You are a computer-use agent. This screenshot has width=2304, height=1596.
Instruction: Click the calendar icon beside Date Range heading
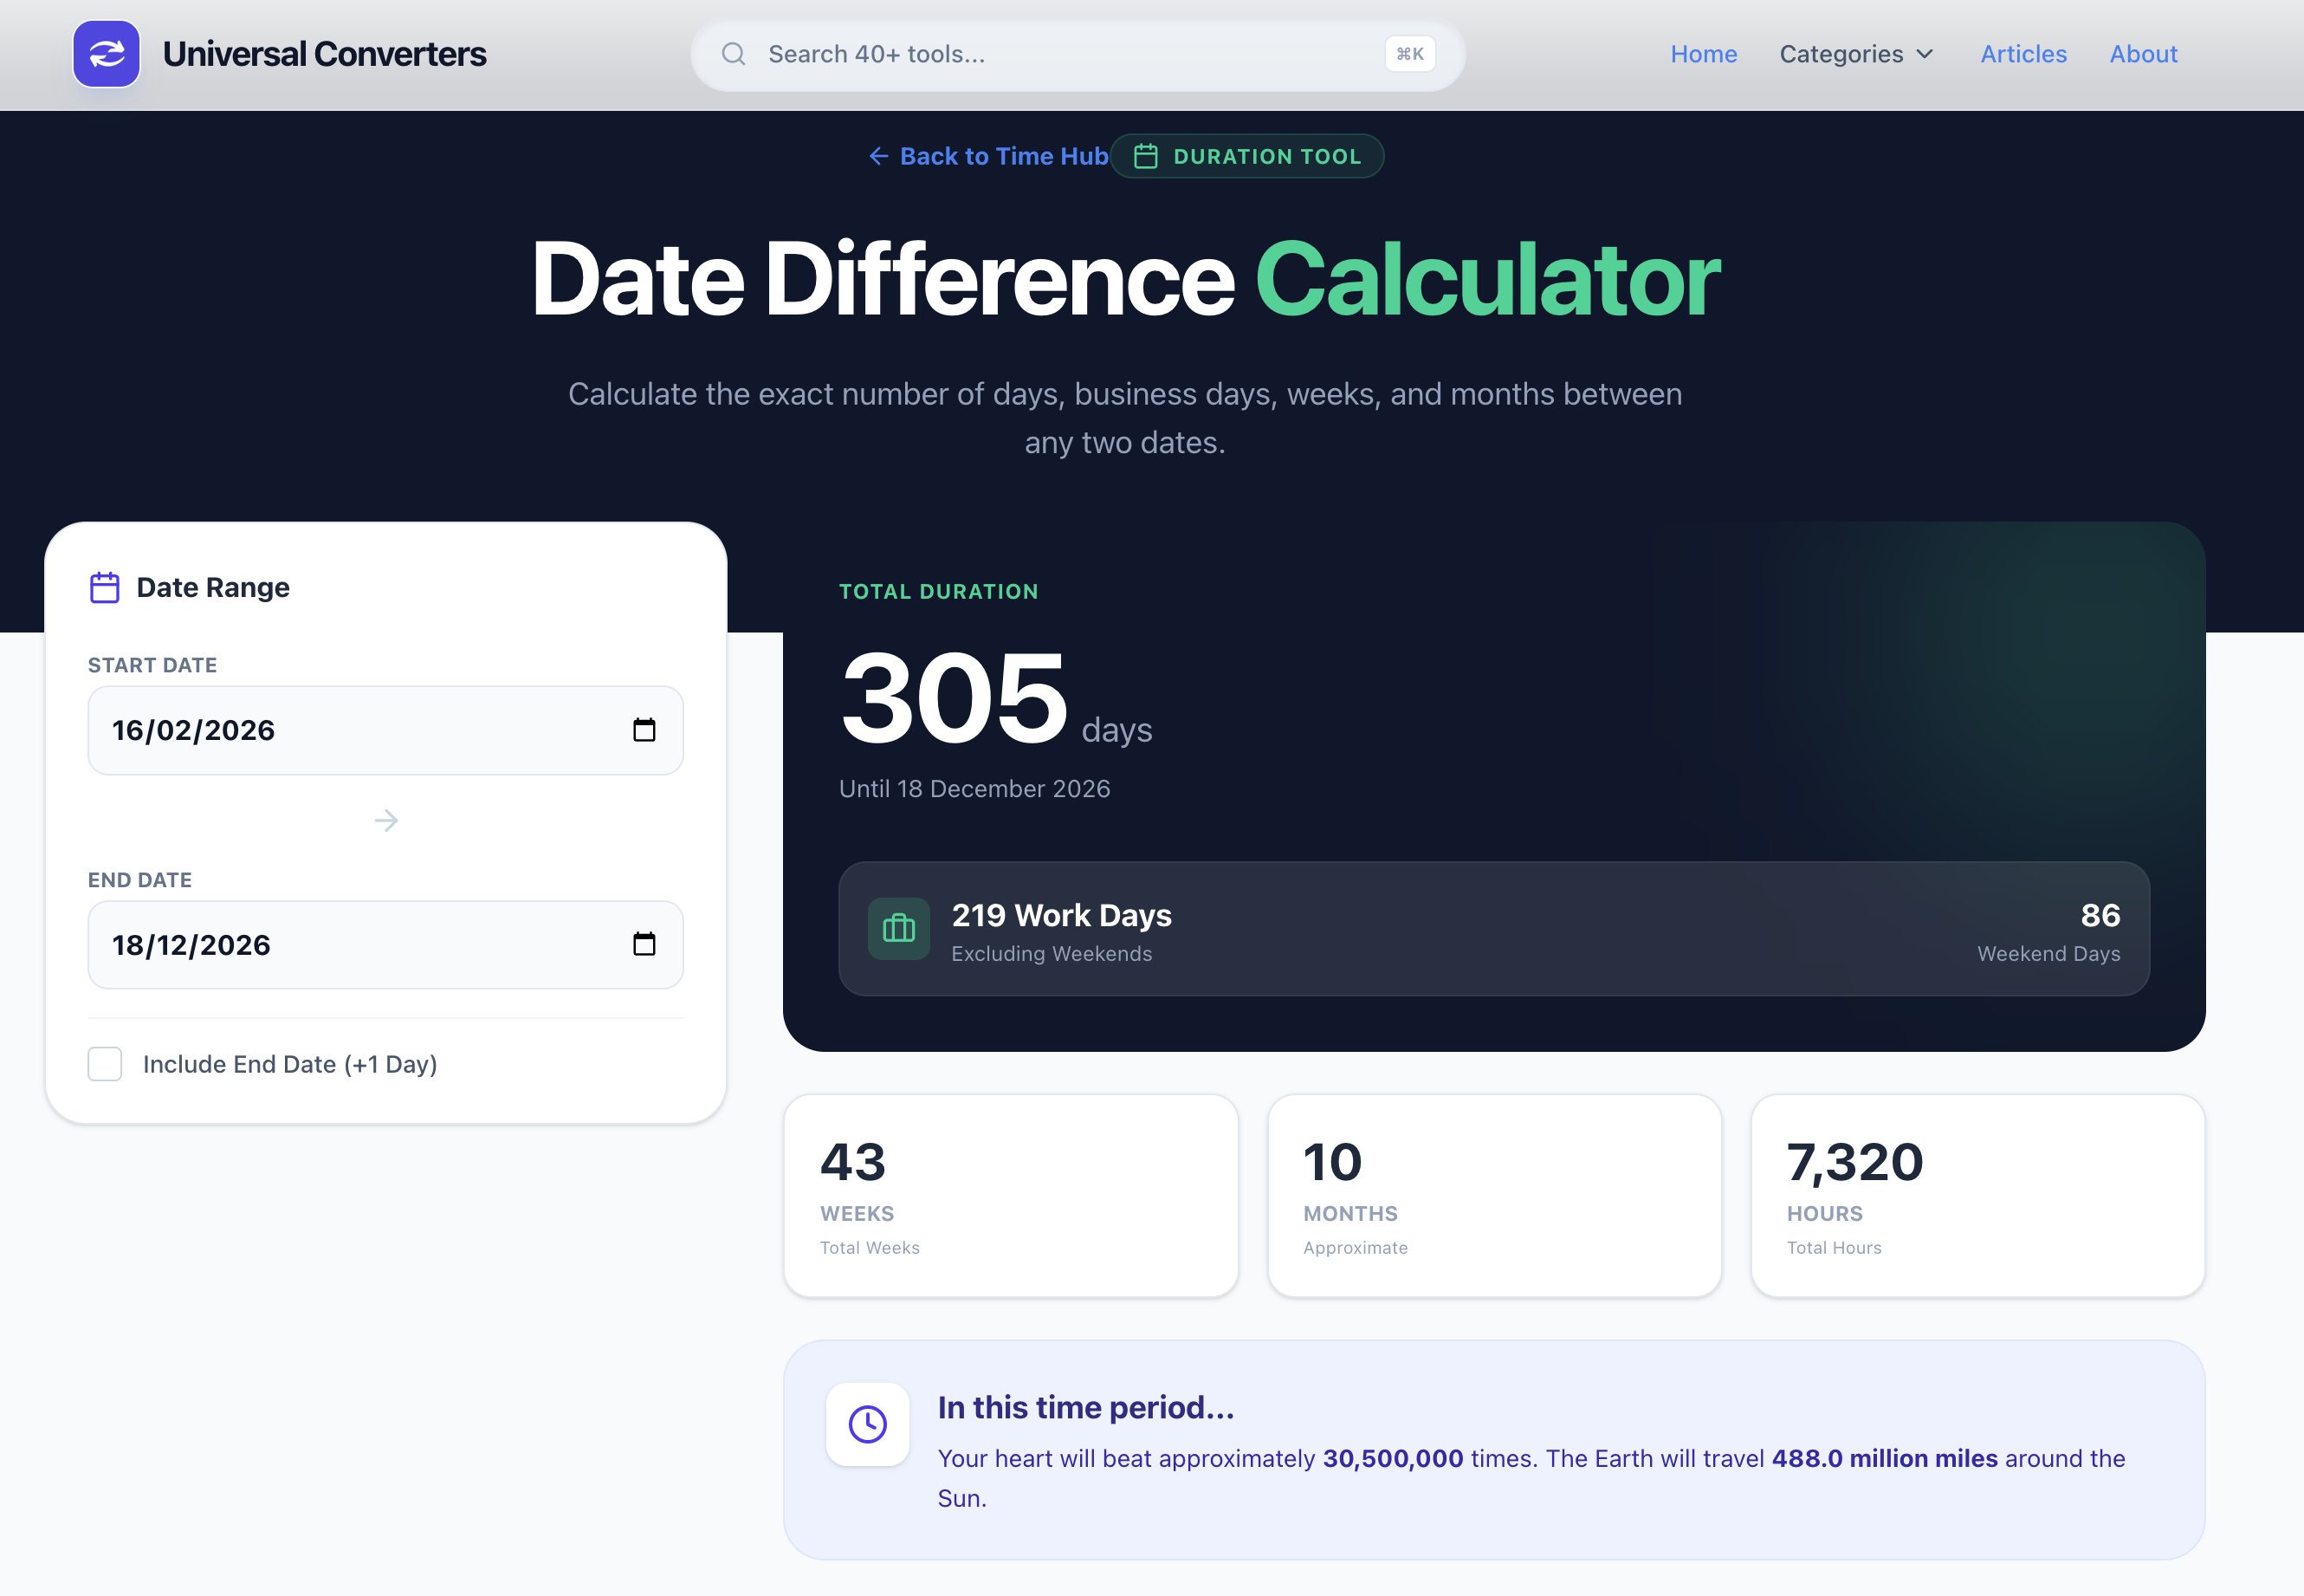click(x=103, y=587)
